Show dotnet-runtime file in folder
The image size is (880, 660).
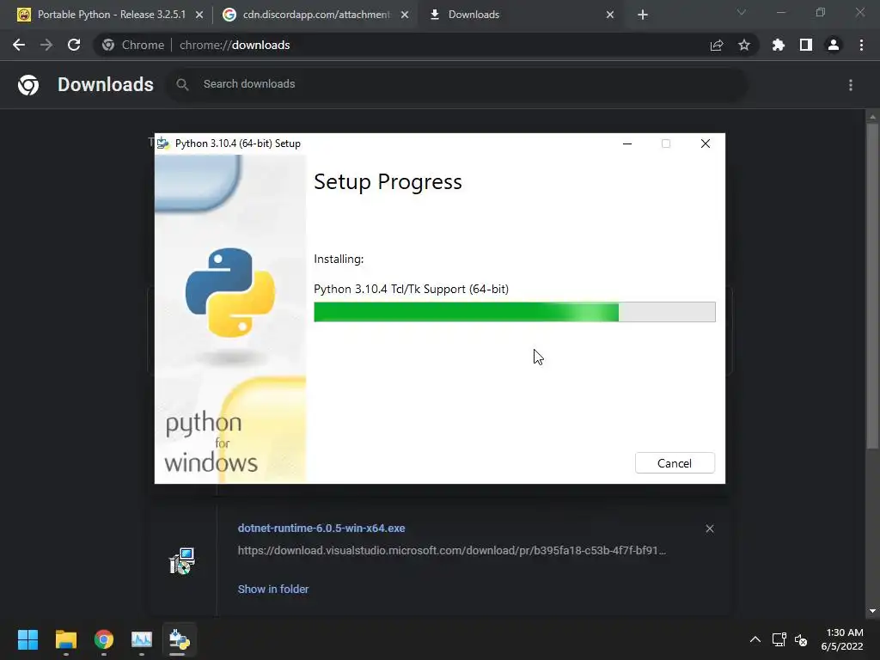[273, 590]
